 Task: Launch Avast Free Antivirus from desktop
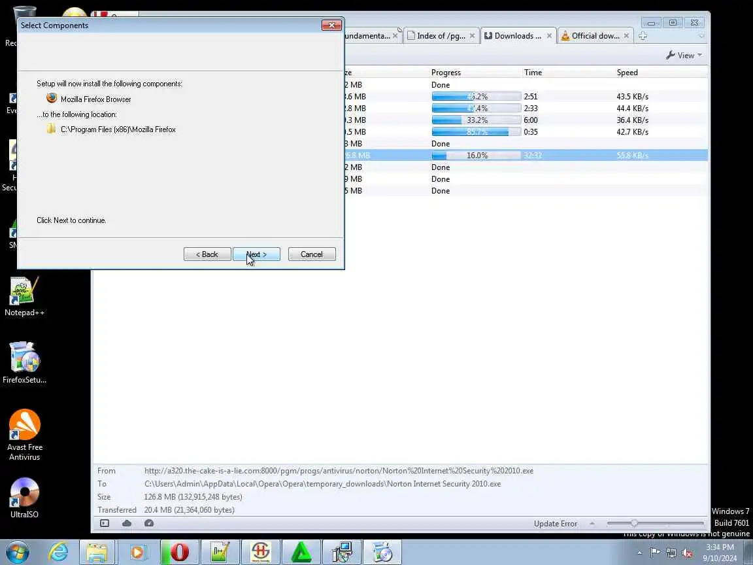pos(24,434)
